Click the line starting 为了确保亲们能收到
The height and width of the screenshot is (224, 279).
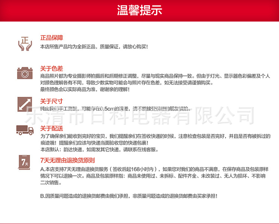click(155, 136)
